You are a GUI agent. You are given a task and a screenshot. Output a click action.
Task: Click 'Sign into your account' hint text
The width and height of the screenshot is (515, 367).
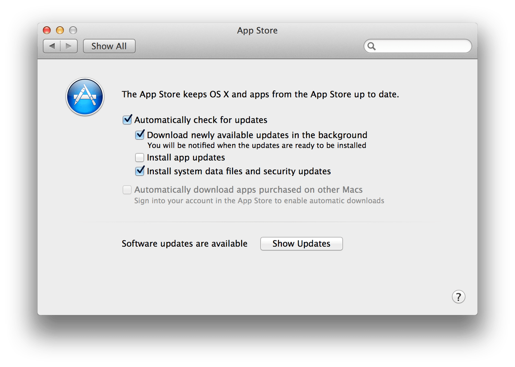pos(259,201)
